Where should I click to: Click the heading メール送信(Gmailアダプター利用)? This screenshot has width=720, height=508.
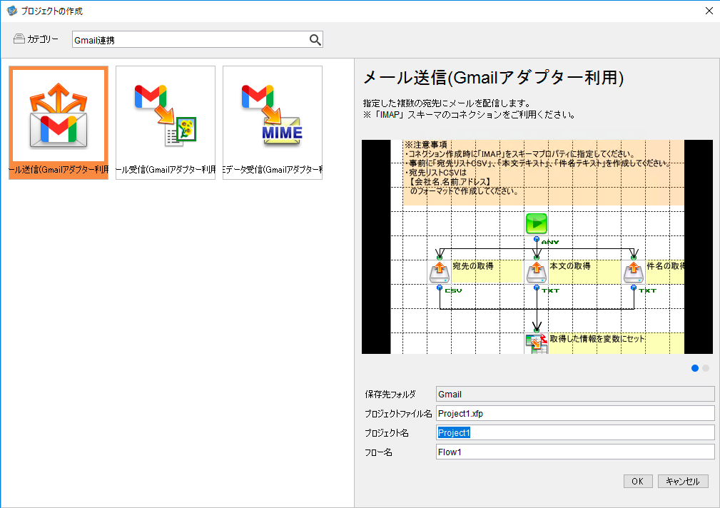(x=493, y=78)
